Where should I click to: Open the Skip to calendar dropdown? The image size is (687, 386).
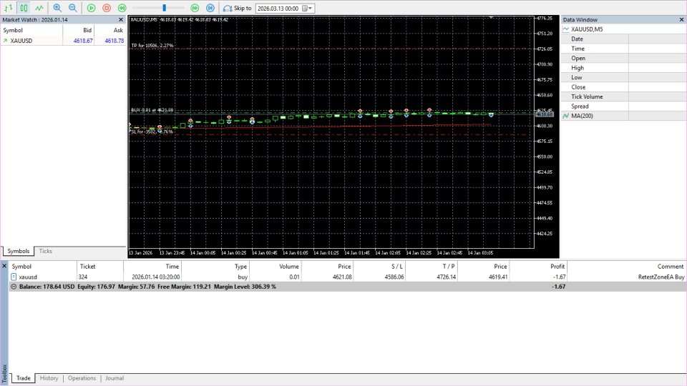308,9
